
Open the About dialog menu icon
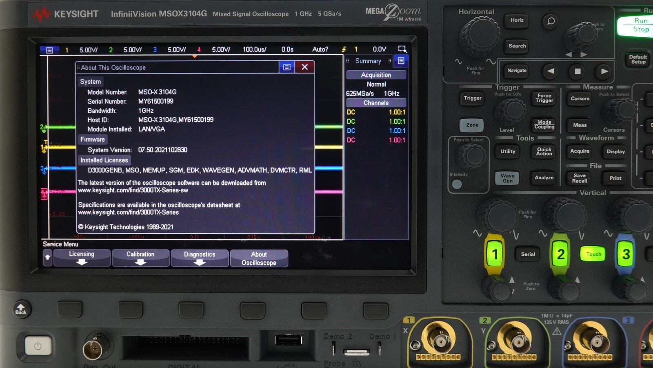click(287, 67)
